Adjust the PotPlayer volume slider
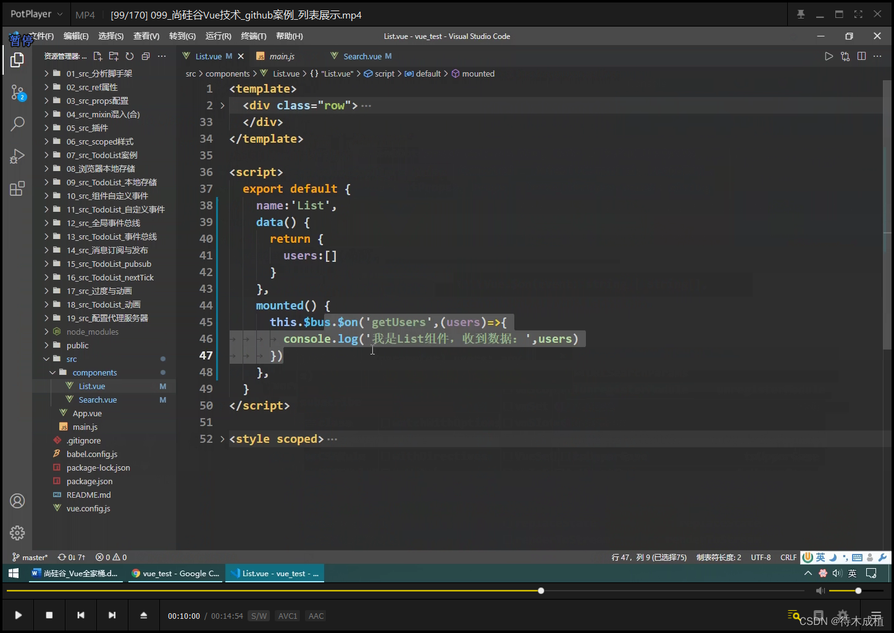 [x=856, y=591]
